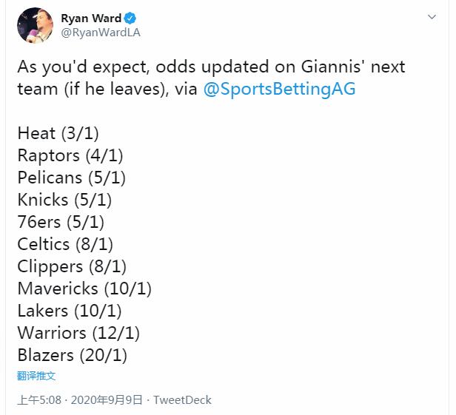Click the Clippers (8/1) odds line
Image resolution: width=456 pixels, height=415 pixels.
72,266
